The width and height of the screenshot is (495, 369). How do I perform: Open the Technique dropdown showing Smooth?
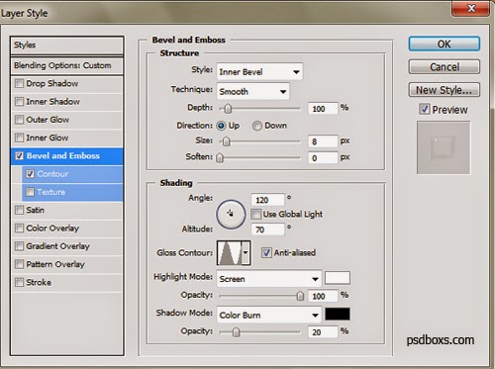point(253,91)
